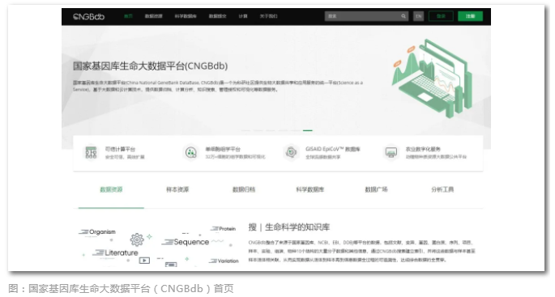Click the 搜 | 生命科学的知识库 heading
Viewport: 555px width, 297px height.
288,227
